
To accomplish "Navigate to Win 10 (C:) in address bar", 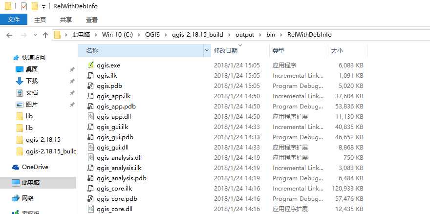I will (117, 35).
